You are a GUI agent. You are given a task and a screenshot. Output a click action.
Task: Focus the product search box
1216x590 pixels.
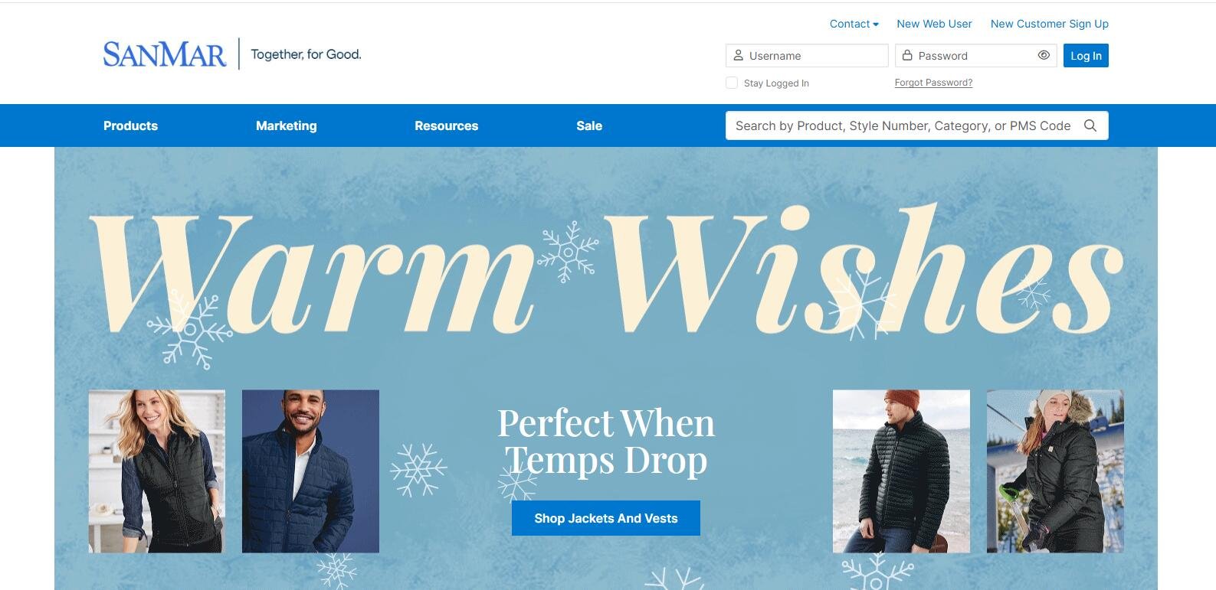pyautogui.click(x=916, y=125)
